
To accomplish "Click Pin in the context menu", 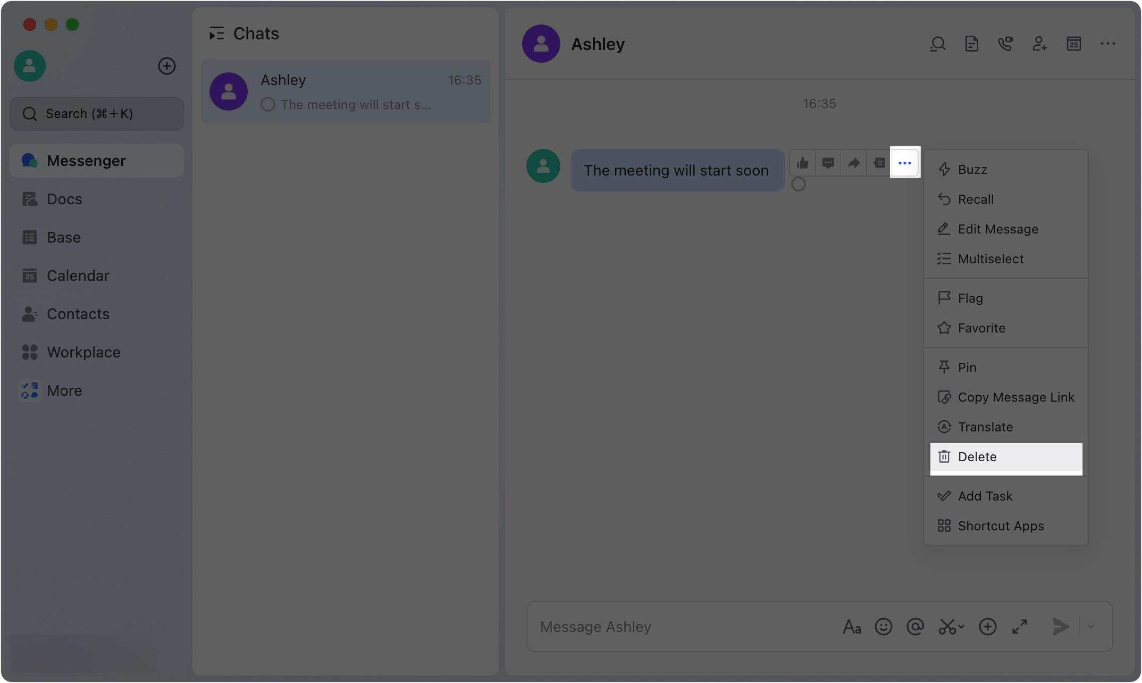I will 967,367.
